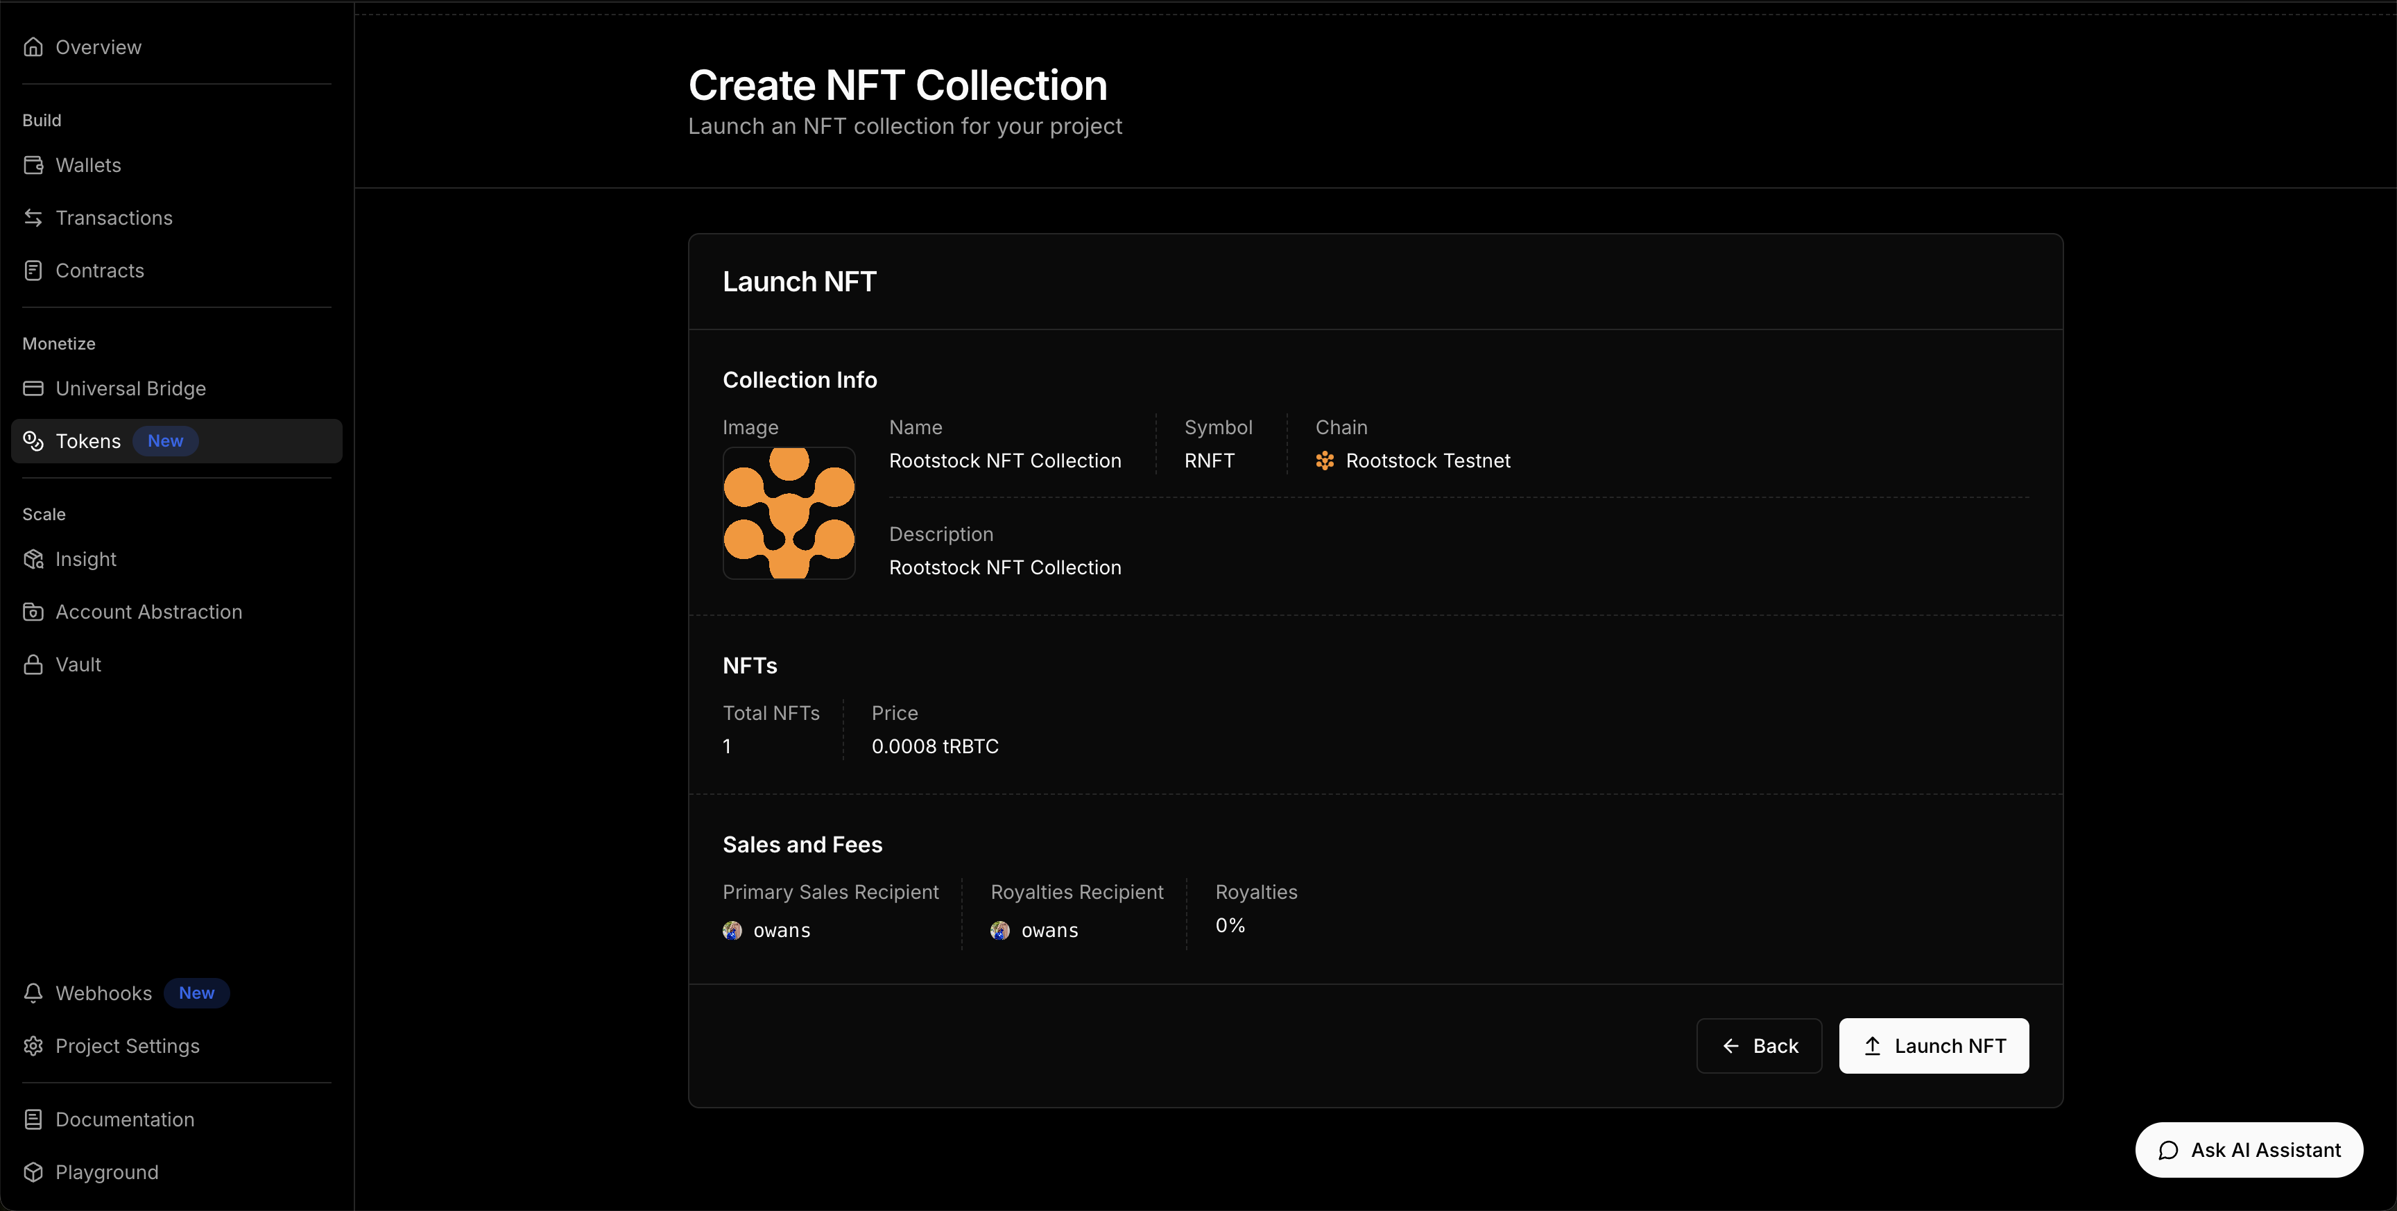Click the Universal Bridge icon
The height and width of the screenshot is (1211, 2397).
tap(33, 388)
